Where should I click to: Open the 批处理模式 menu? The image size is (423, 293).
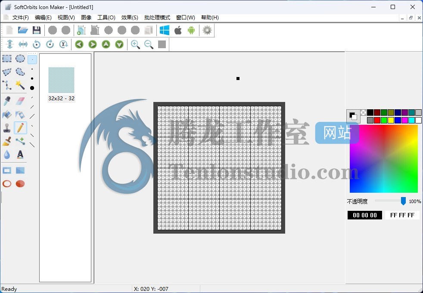point(157,17)
